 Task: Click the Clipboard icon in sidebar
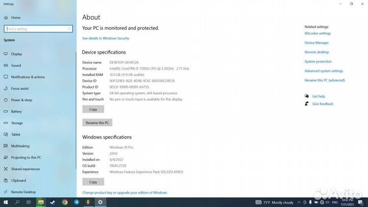[6, 180]
